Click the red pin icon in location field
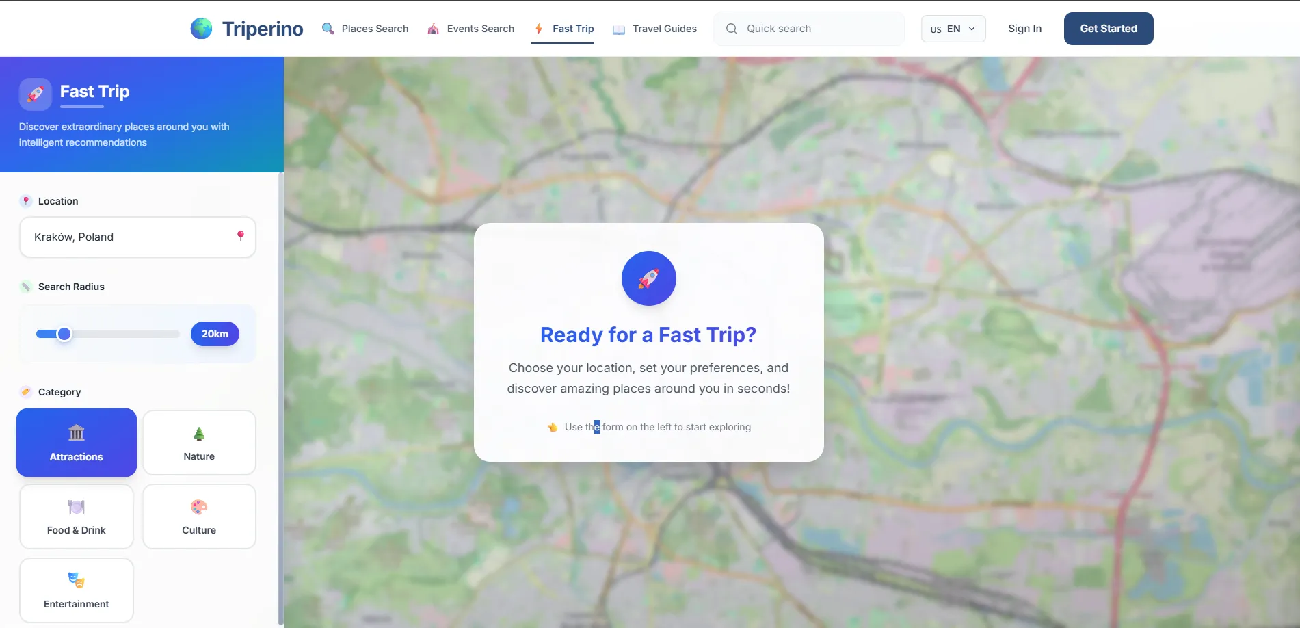The width and height of the screenshot is (1300, 628). [x=240, y=236]
